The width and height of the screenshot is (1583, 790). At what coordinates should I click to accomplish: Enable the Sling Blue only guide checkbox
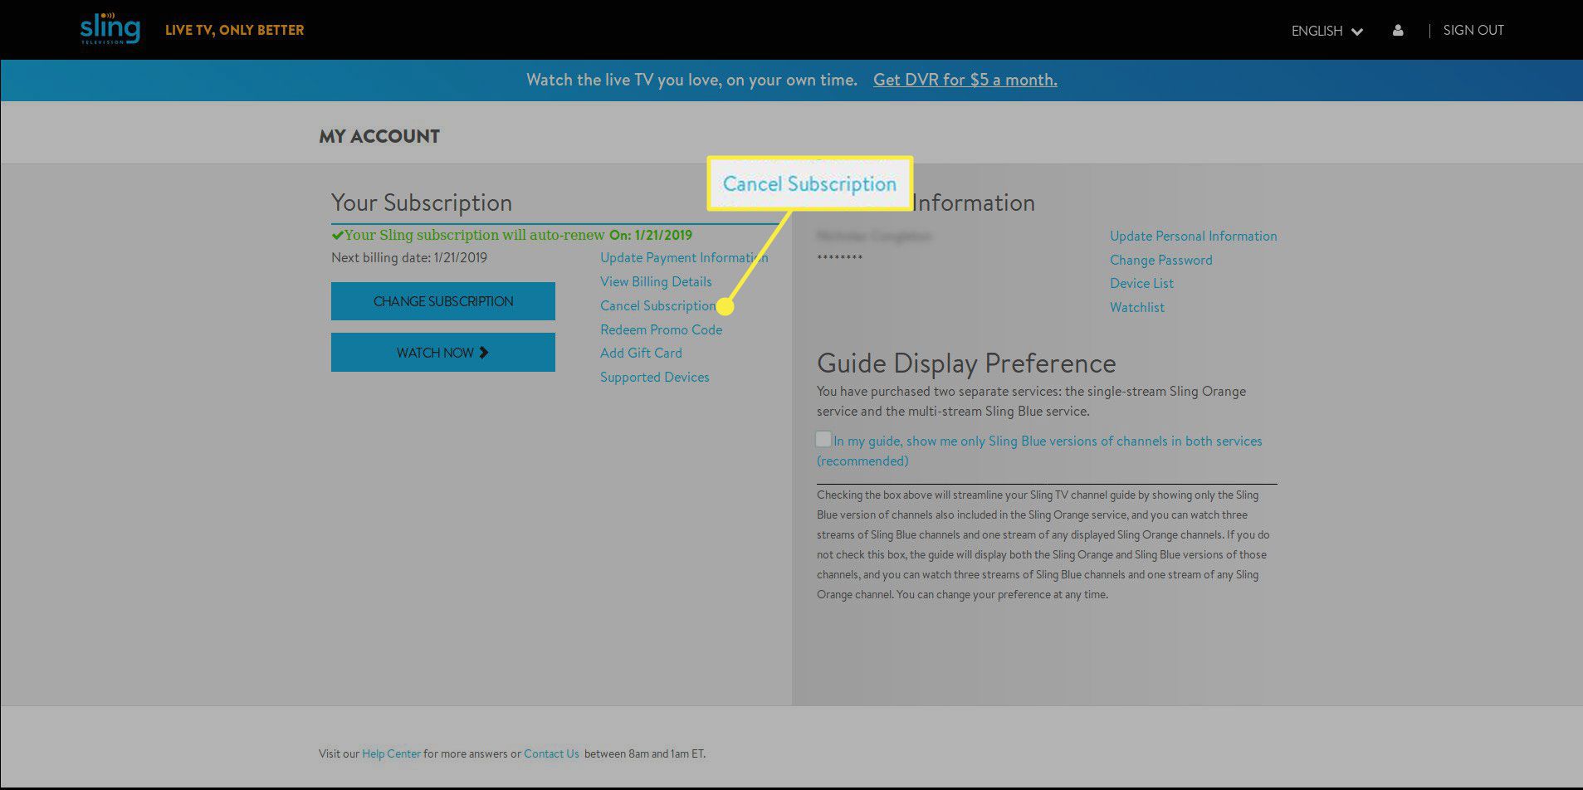click(823, 439)
